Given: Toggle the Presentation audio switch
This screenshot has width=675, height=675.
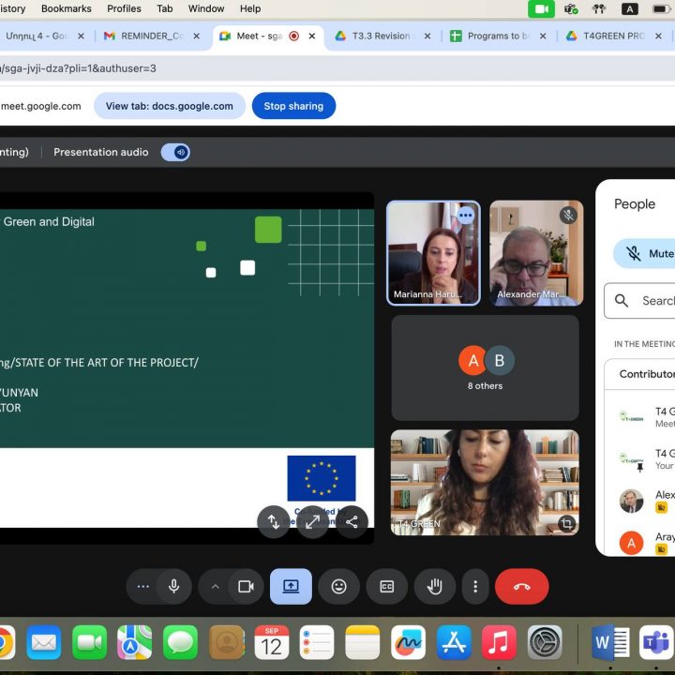Looking at the screenshot, I should [x=175, y=152].
